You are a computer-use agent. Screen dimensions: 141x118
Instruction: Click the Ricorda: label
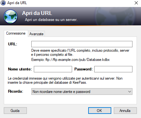(15, 91)
